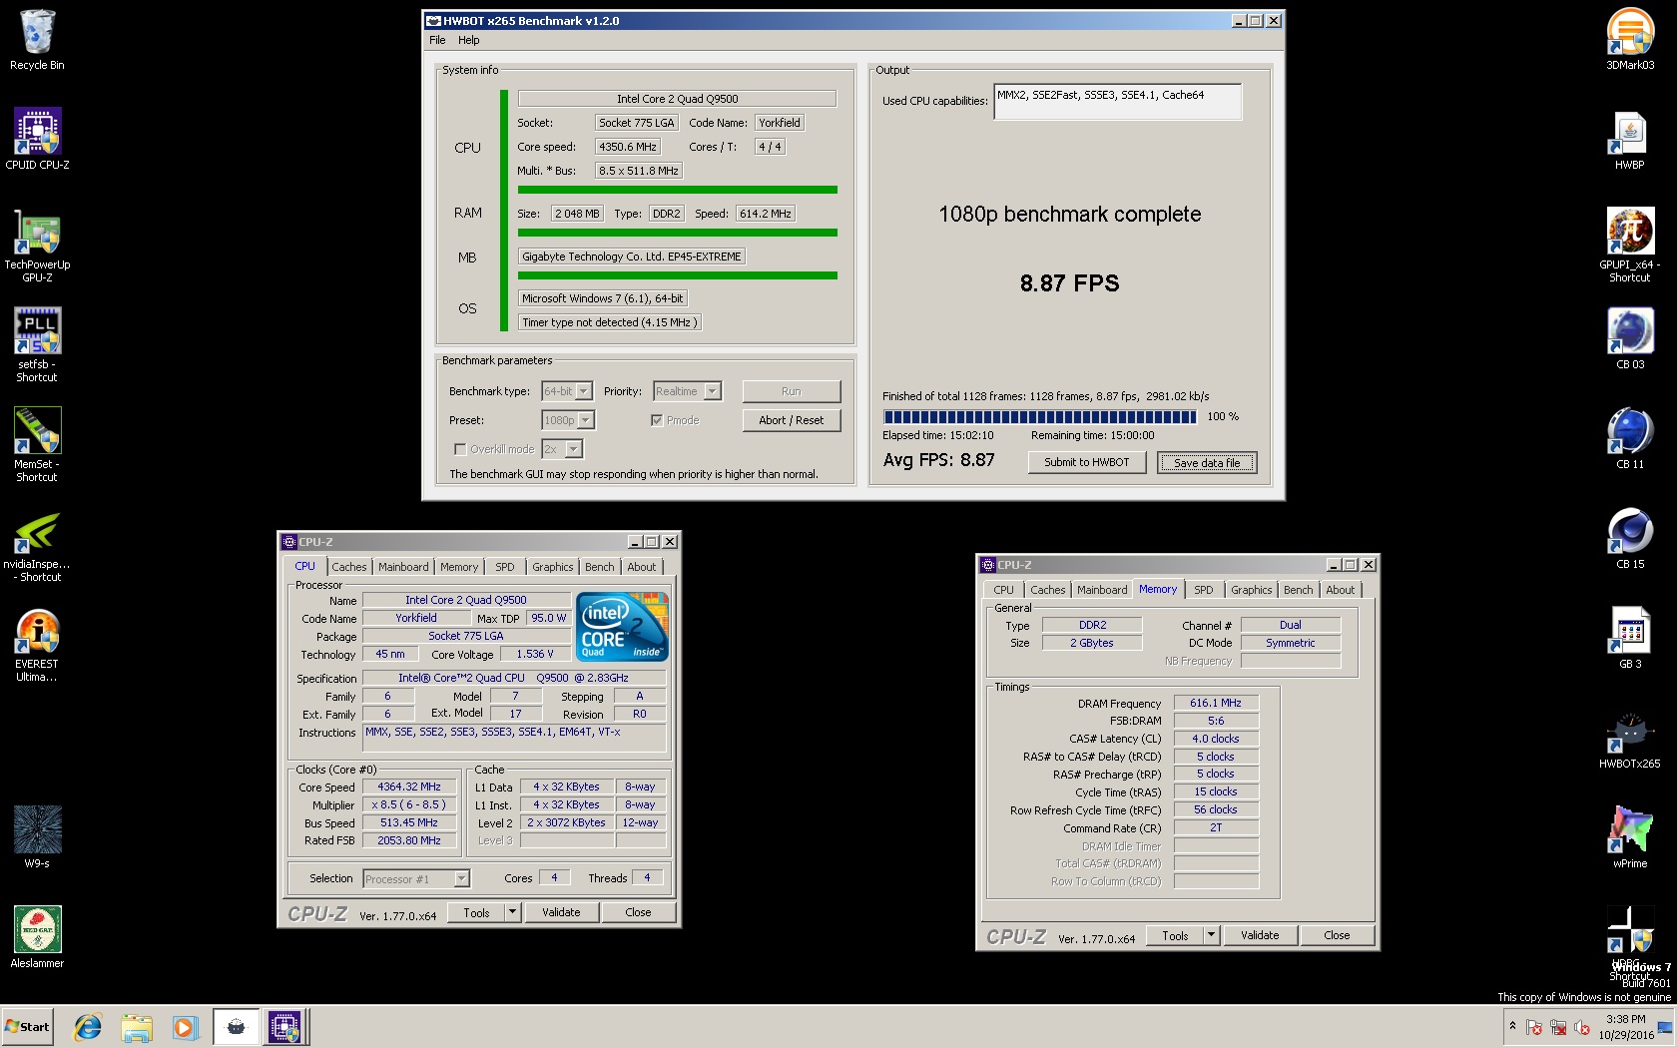Launch Windows Media Player from taskbar
Image resolution: width=1677 pixels, height=1048 pixels.
185,1026
